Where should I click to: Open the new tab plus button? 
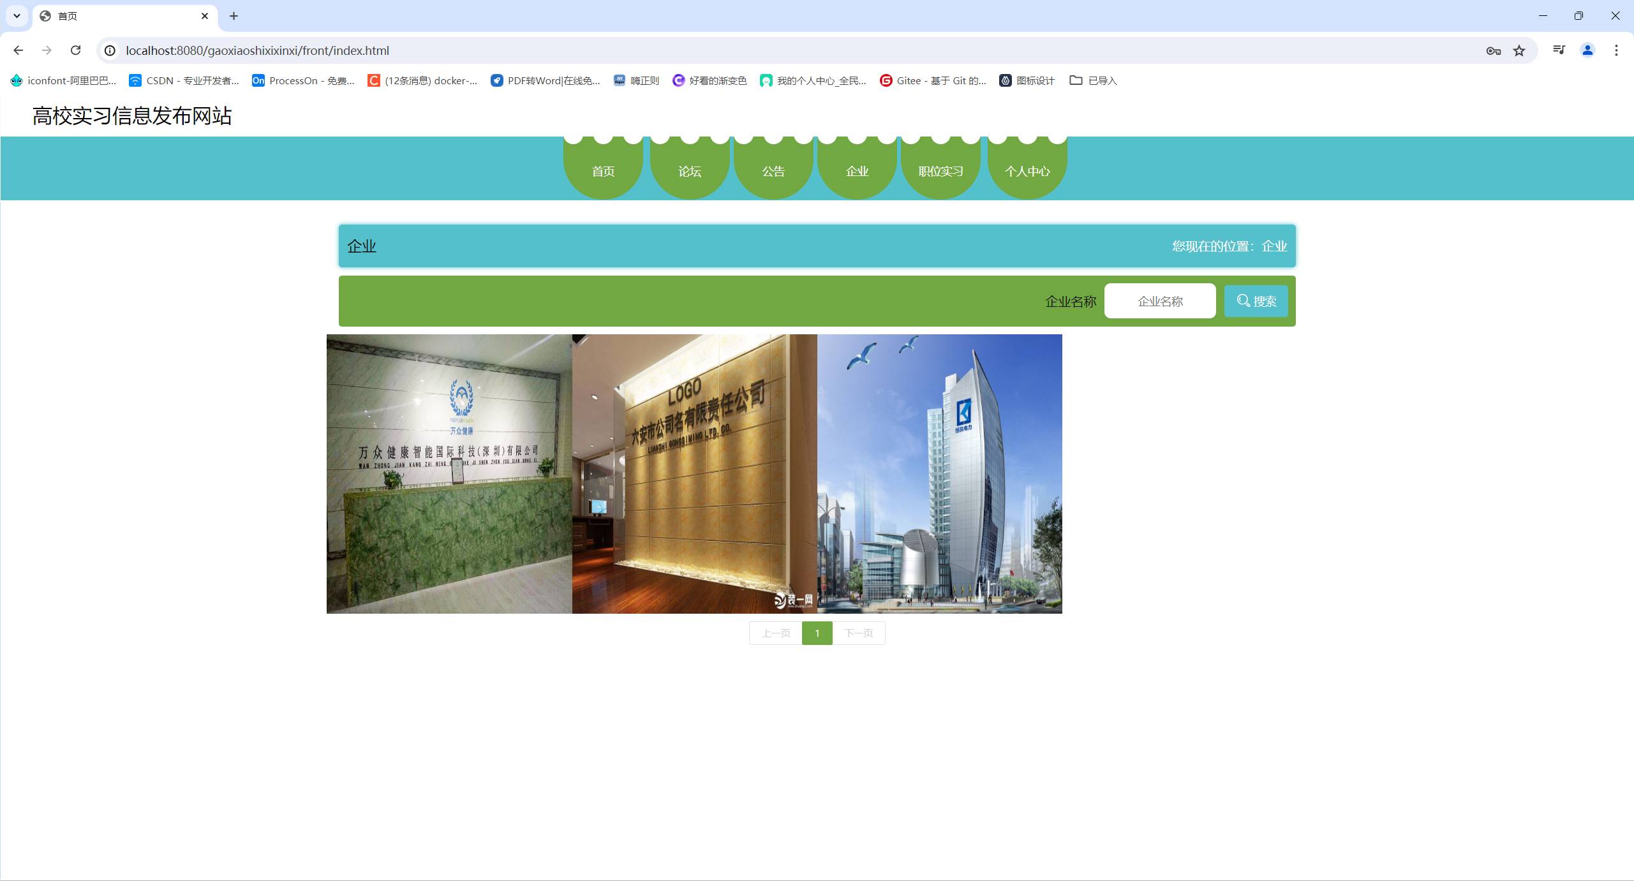coord(234,16)
